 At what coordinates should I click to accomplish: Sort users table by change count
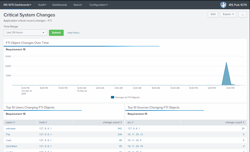112,123
